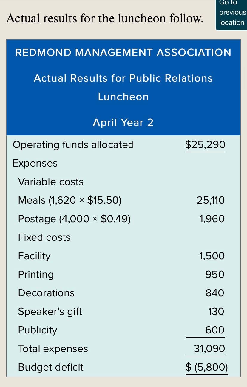Click the 'Expenses' section label
Screen dimensions: 247x387
35,163
